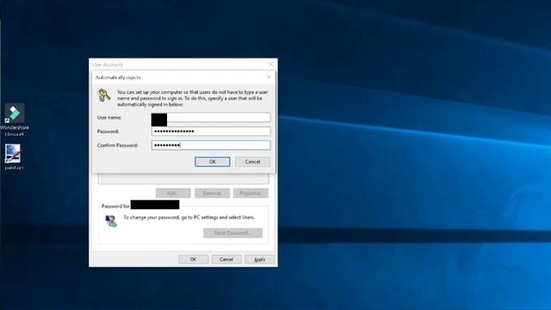
Task: Select the paint.net desktop icon
Action: [14, 157]
